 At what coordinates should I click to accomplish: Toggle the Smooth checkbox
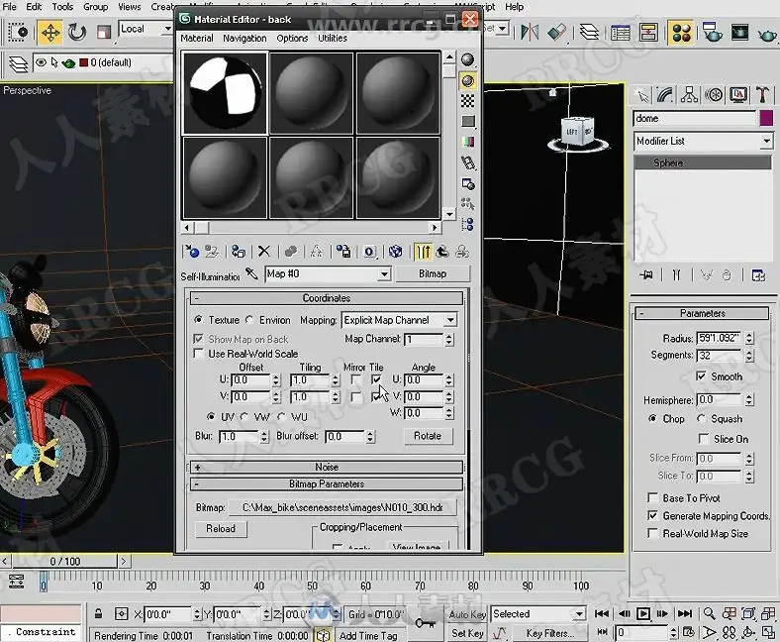[701, 376]
